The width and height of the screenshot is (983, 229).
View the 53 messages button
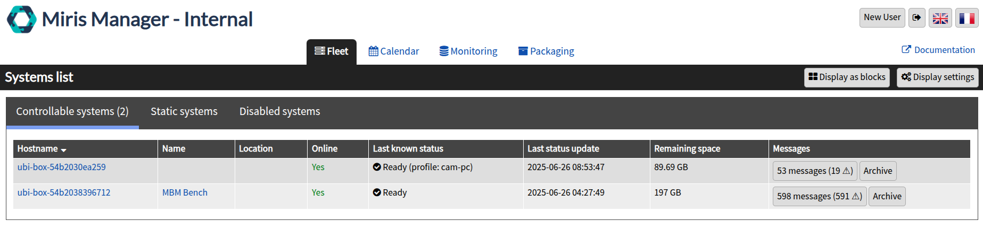pos(815,171)
